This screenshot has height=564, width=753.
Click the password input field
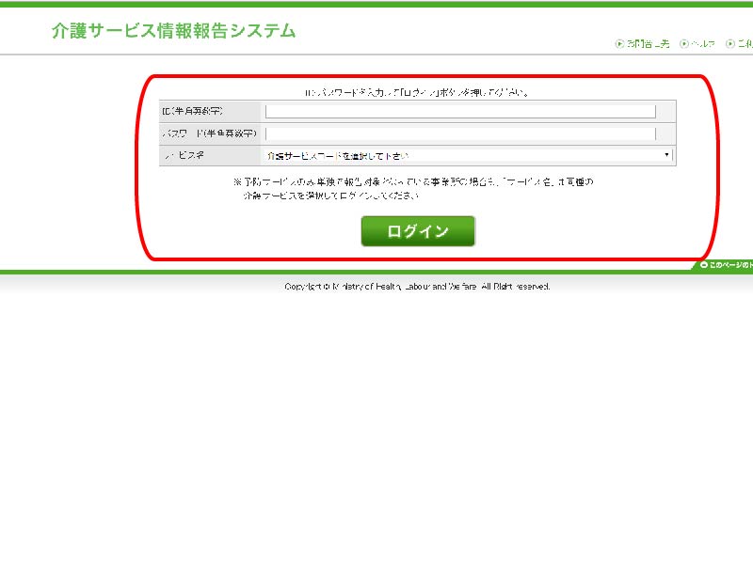(460, 133)
